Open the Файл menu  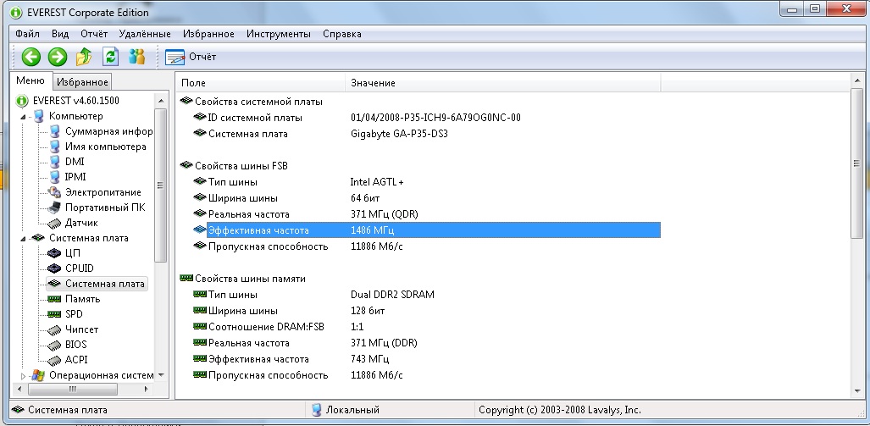(27, 34)
